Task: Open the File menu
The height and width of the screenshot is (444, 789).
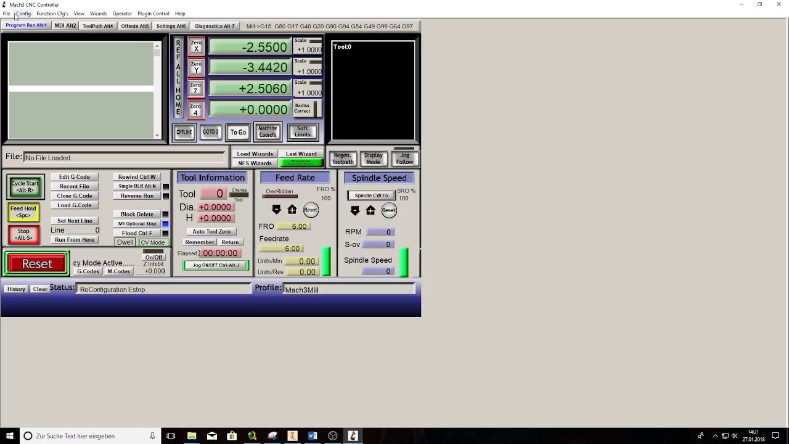Action: (6, 14)
